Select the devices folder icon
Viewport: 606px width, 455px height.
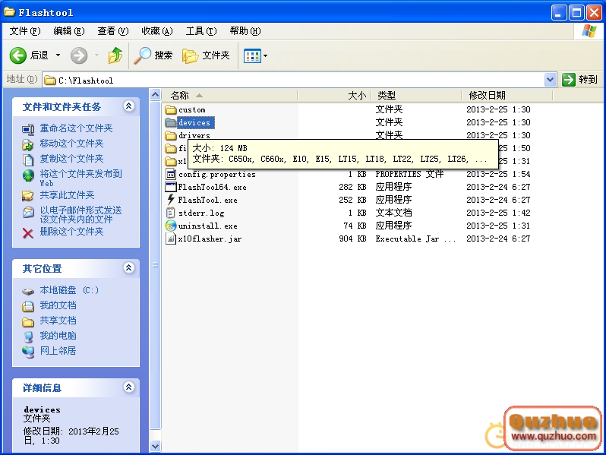(x=170, y=122)
